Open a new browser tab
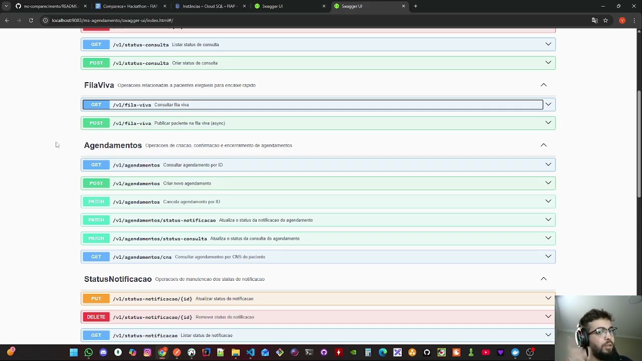Image resolution: width=642 pixels, height=361 pixels. click(415, 6)
